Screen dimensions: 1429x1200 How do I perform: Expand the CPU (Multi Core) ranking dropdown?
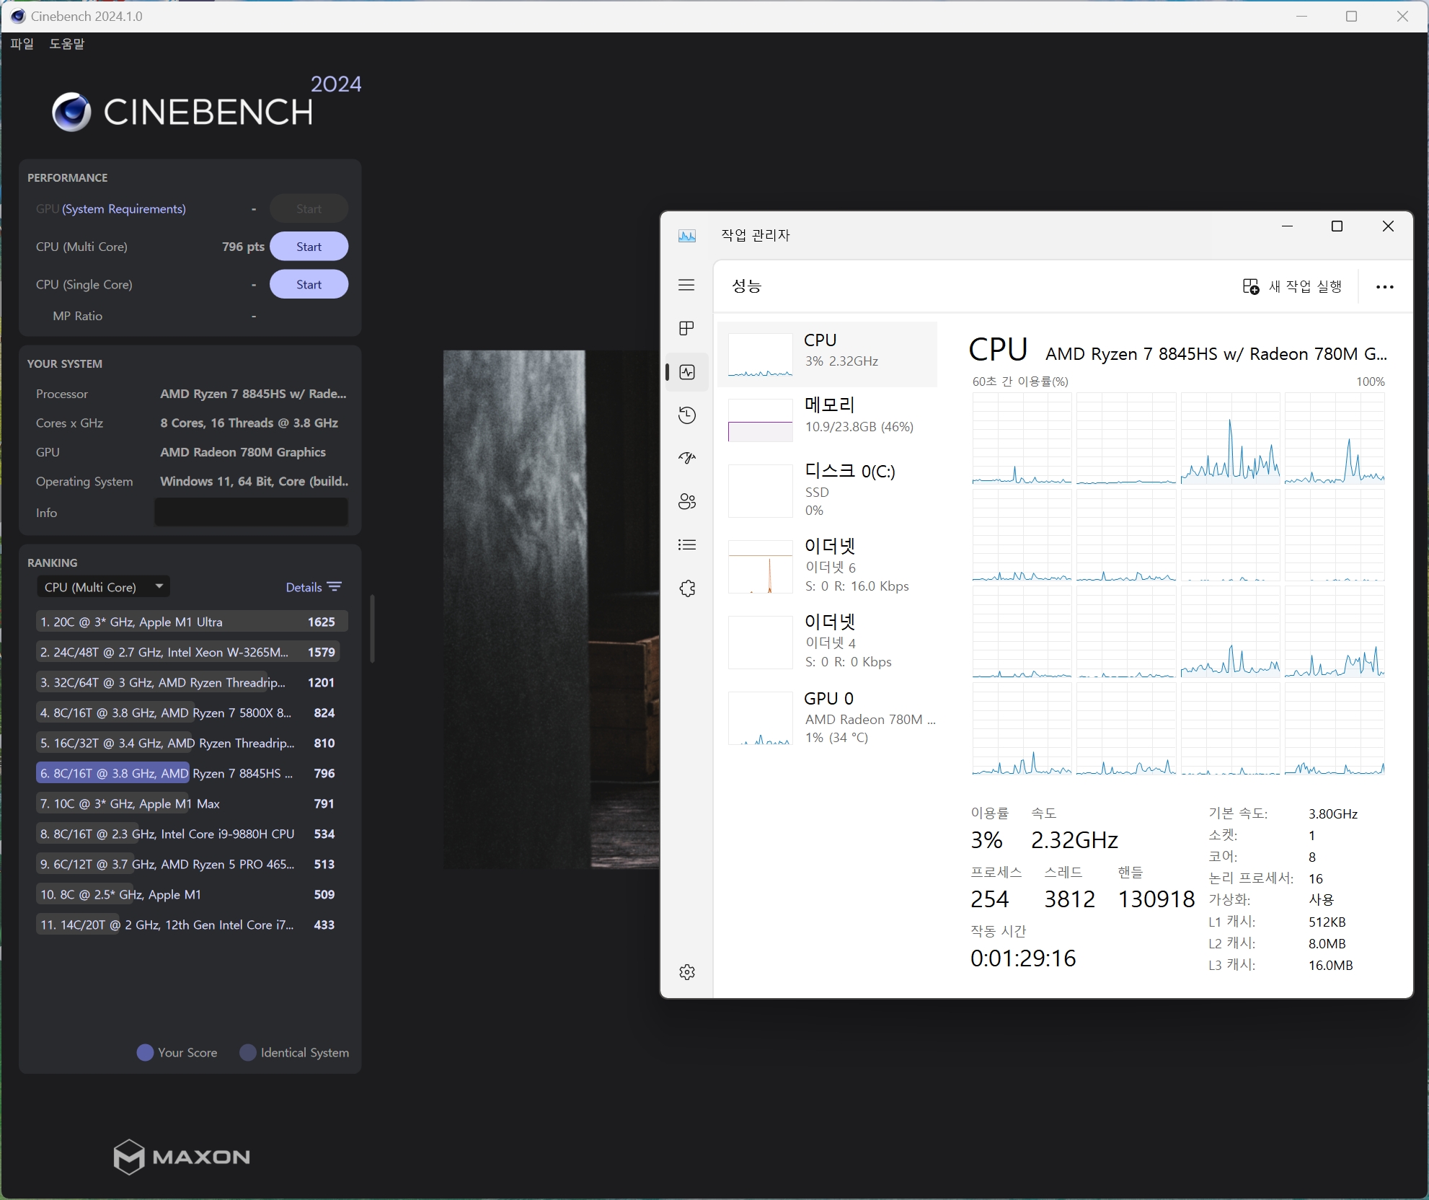pyautogui.click(x=104, y=587)
